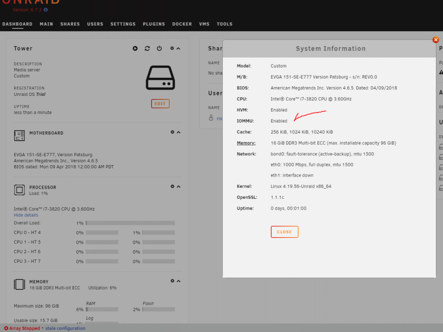Close System Information with the orange X

coord(435,40)
